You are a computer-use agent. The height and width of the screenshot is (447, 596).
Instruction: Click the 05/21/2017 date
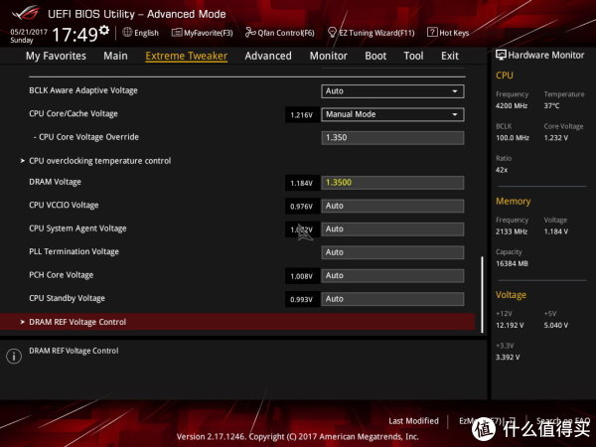29,32
